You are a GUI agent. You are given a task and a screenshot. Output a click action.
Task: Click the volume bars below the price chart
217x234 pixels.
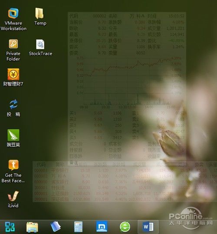tap(128, 99)
